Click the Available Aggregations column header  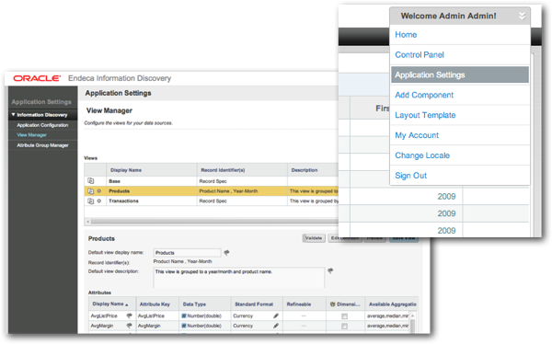(x=392, y=304)
